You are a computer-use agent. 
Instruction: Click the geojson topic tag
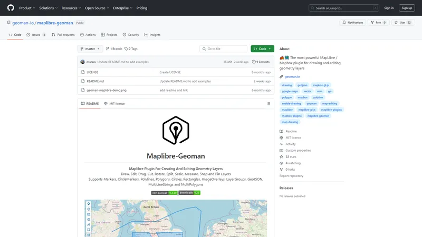click(302, 85)
